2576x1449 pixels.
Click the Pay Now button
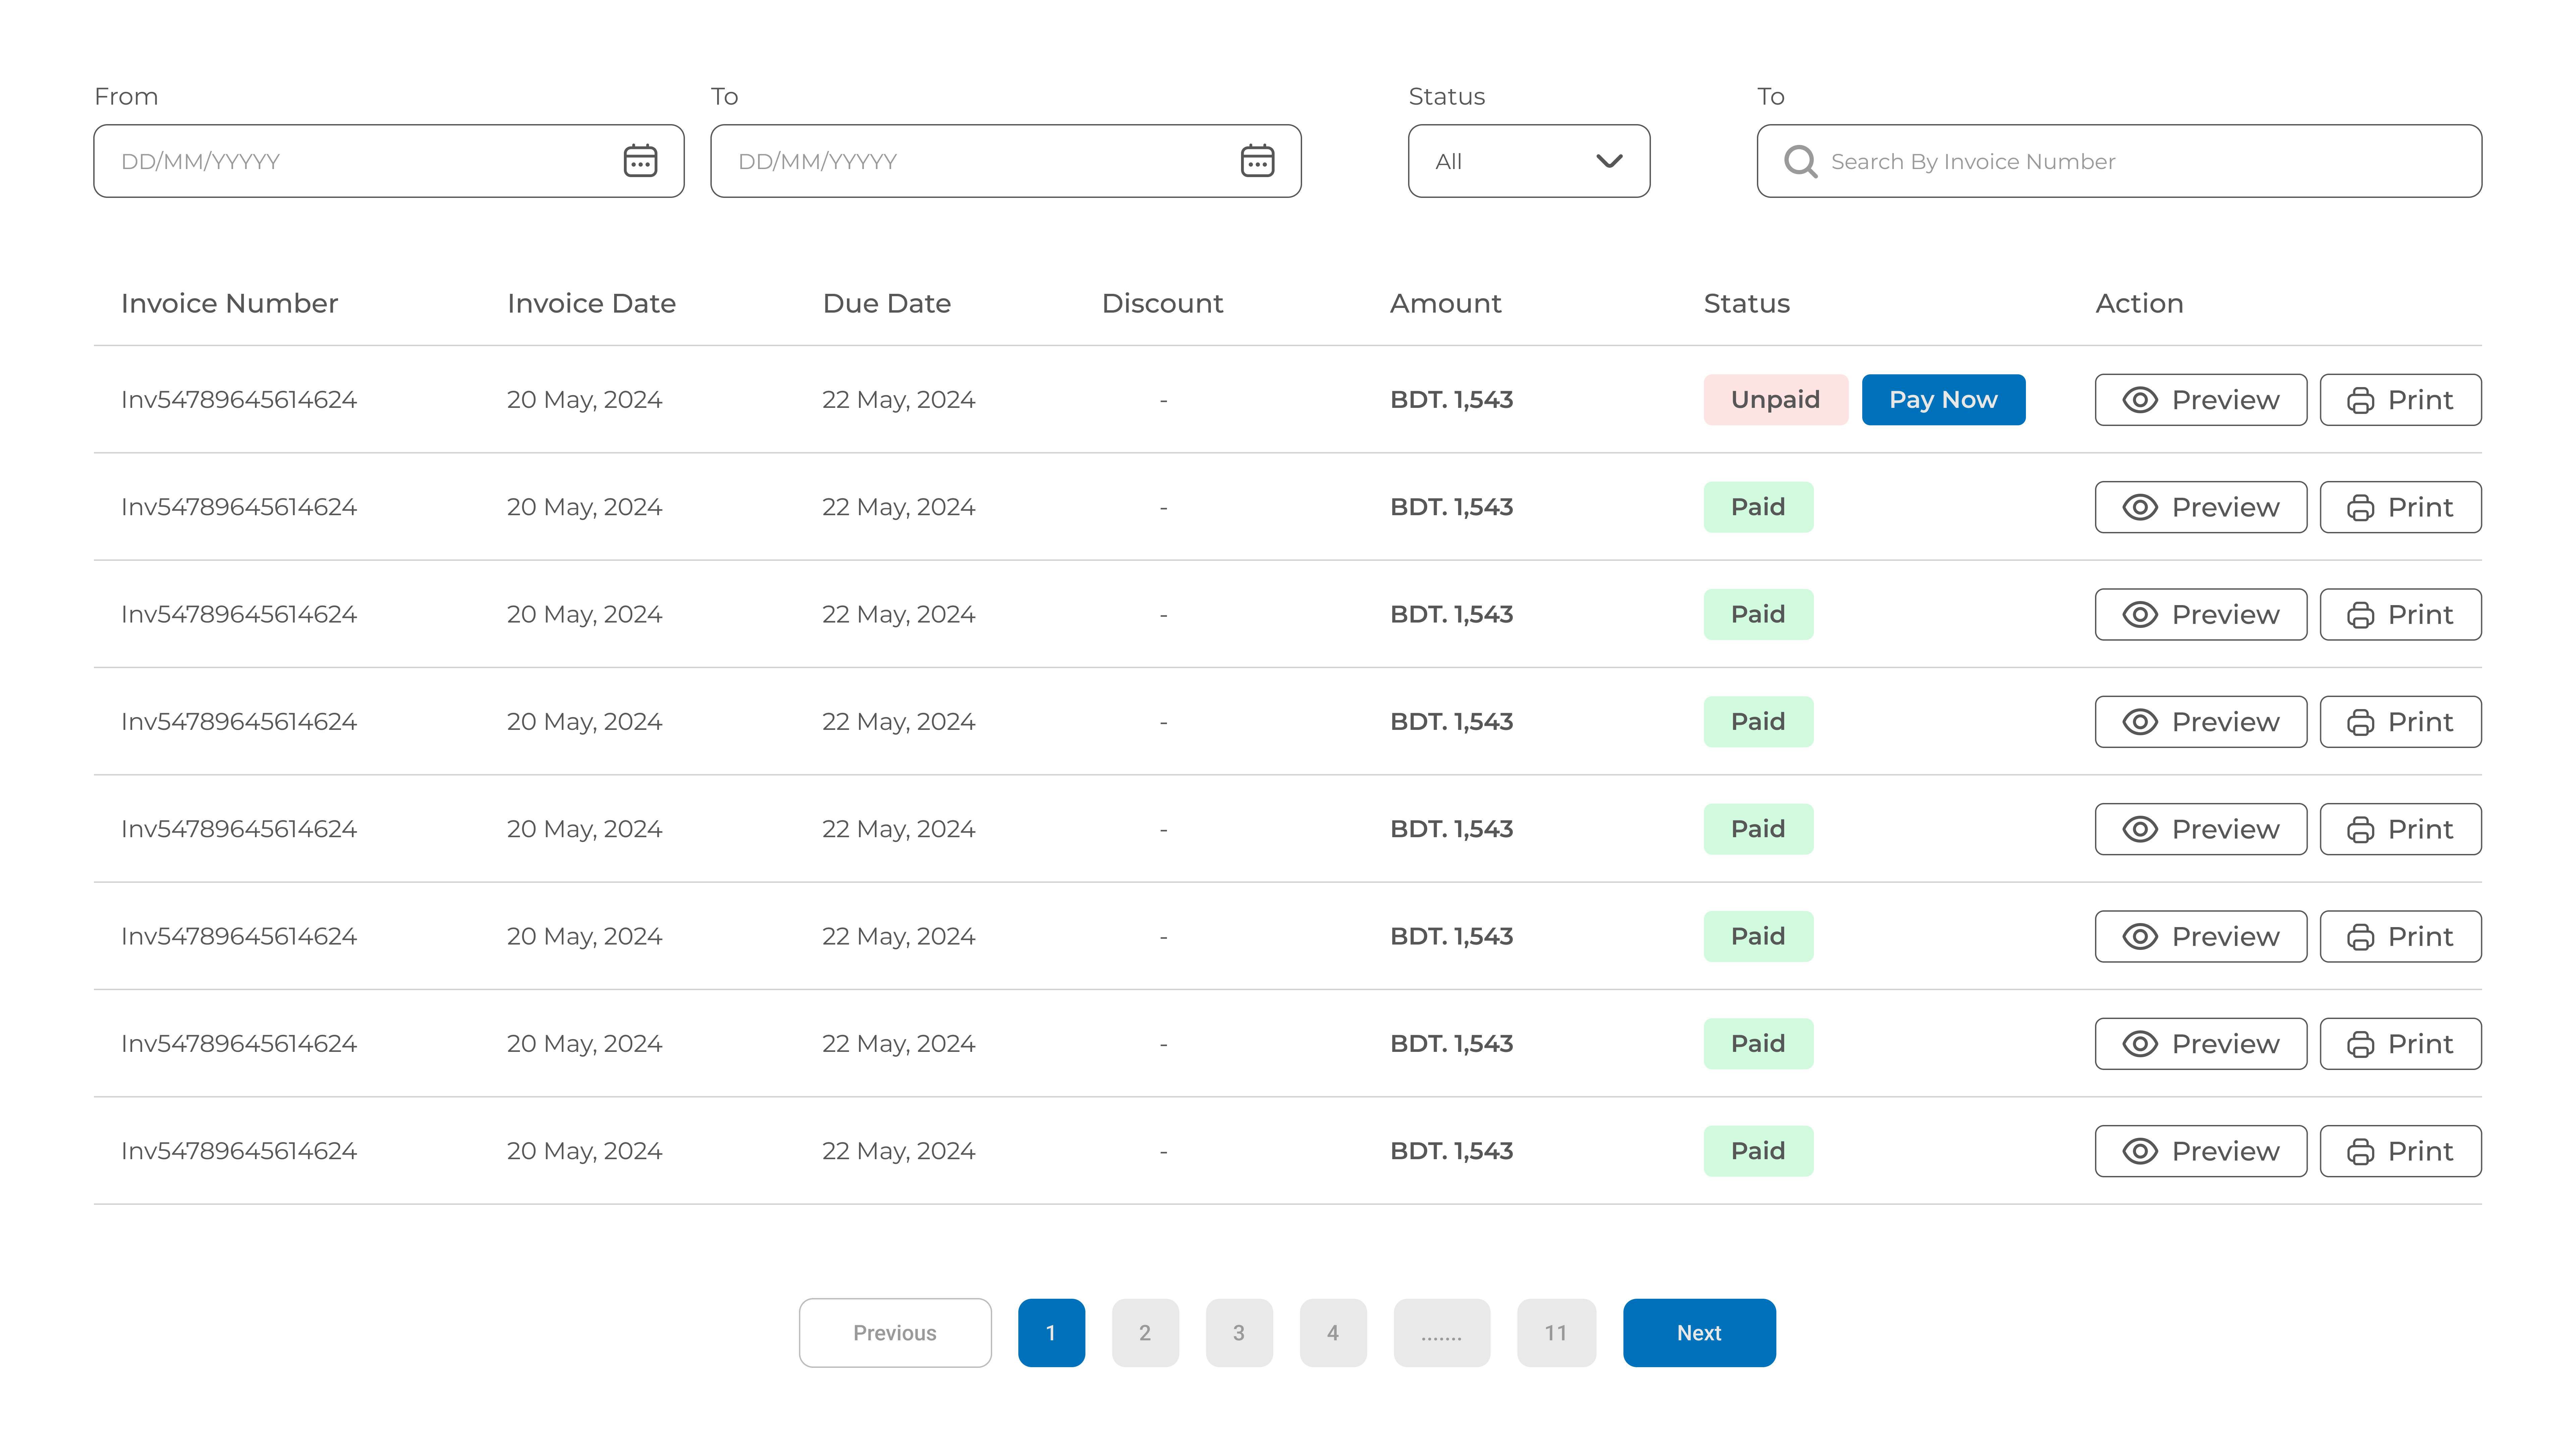click(1943, 400)
